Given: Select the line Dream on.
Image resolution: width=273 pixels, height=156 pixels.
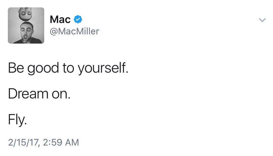Looking at the screenshot, I should 39,94.
